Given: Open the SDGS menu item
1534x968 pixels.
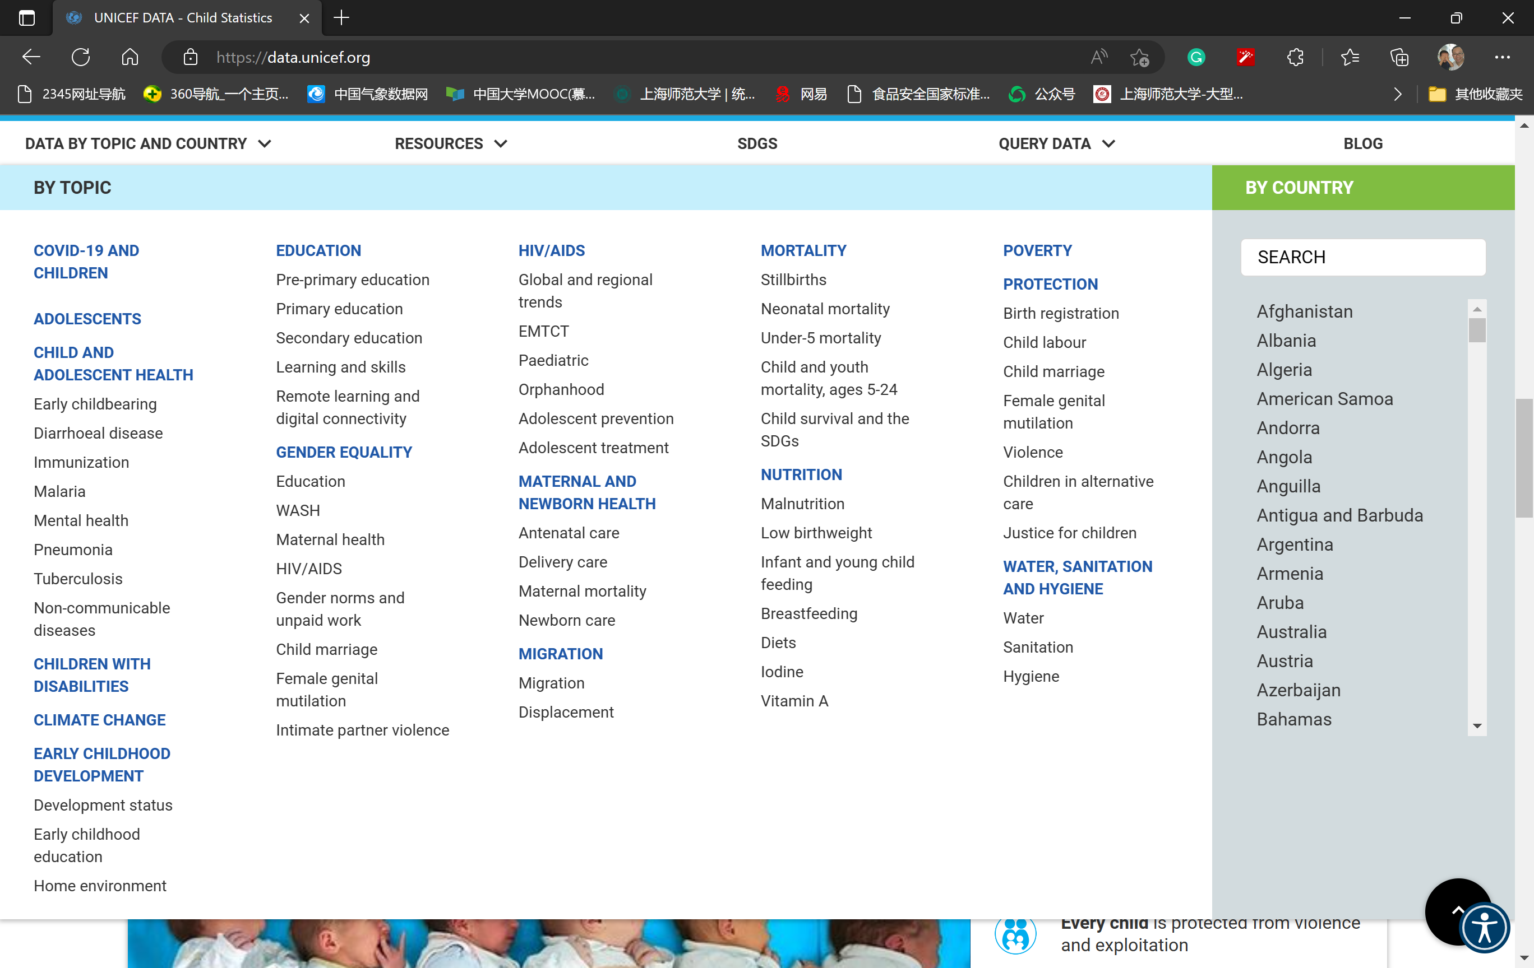Looking at the screenshot, I should click(757, 144).
